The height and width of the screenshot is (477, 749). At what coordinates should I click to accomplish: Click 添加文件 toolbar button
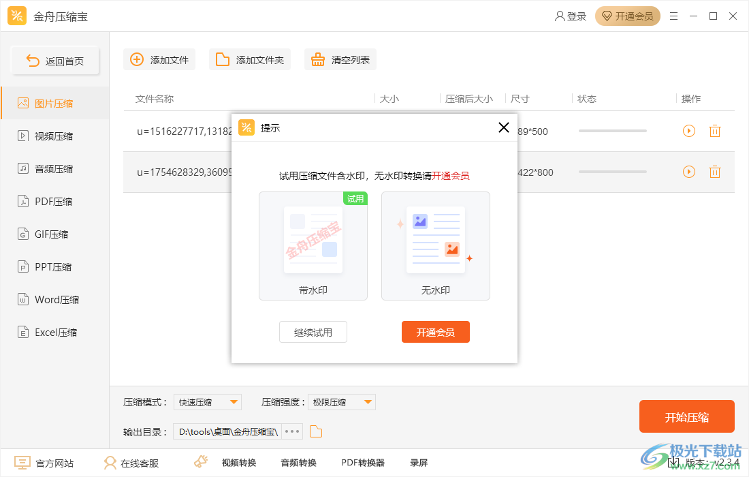159,60
